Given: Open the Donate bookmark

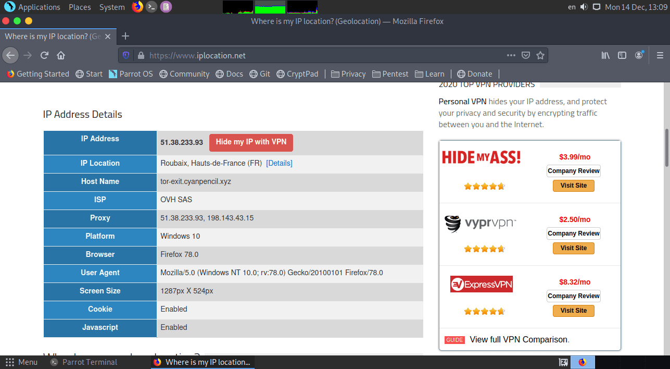Looking at the screenshot, I should pyautogui.click(x=474, y=74).
